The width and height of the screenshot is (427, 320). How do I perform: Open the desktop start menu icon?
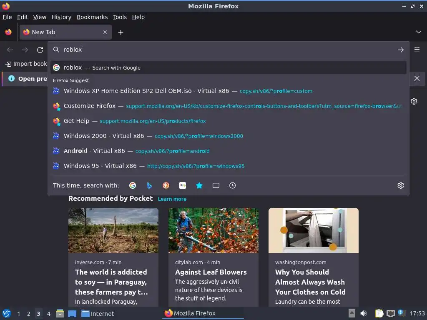click(x=7, y=313)
